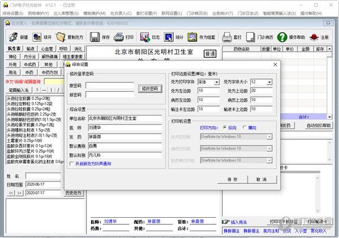The height and width of the screenshot is (238, 339).
Task: Open the 出入库管理(G) menu
Action: coord(66,14)
